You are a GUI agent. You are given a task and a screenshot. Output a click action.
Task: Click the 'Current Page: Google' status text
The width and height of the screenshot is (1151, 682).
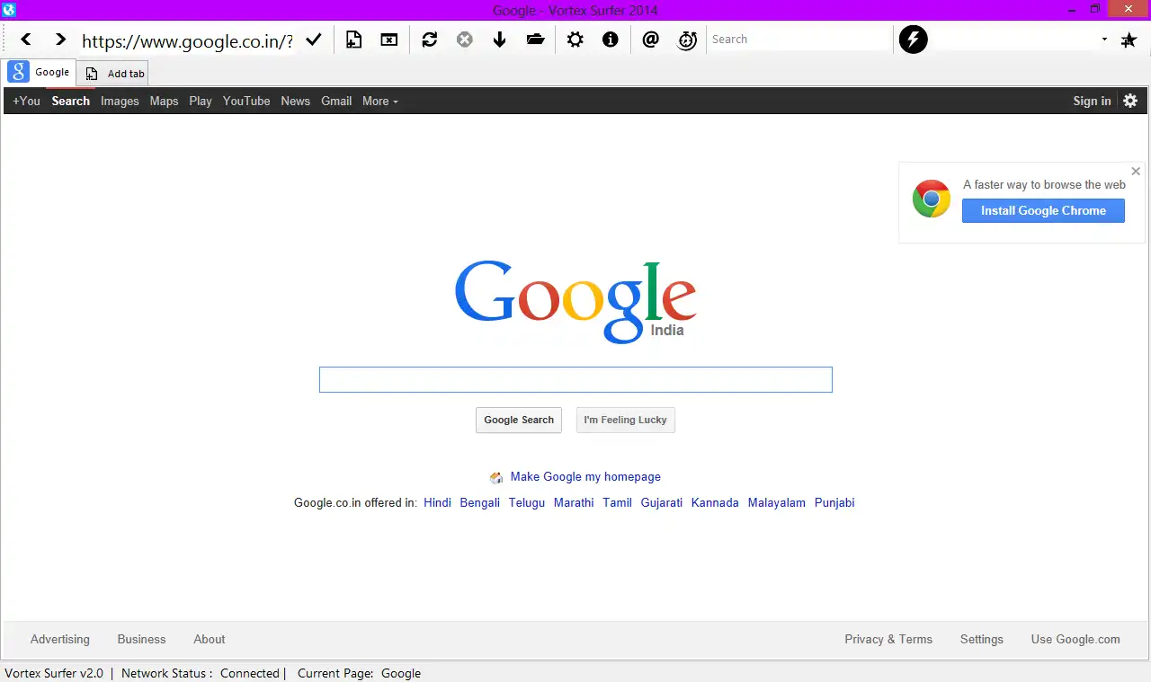(359, 673)
